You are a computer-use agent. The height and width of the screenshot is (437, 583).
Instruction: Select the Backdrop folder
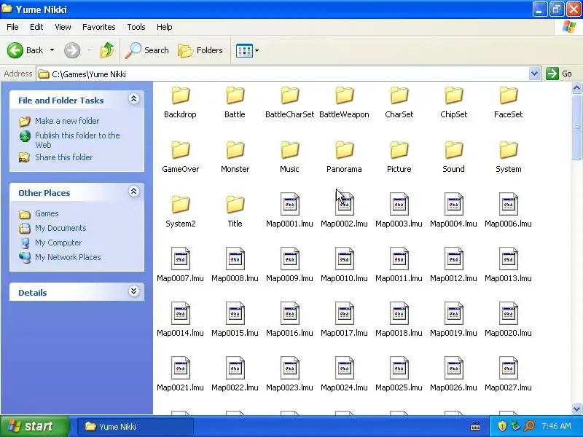(180, 102)
